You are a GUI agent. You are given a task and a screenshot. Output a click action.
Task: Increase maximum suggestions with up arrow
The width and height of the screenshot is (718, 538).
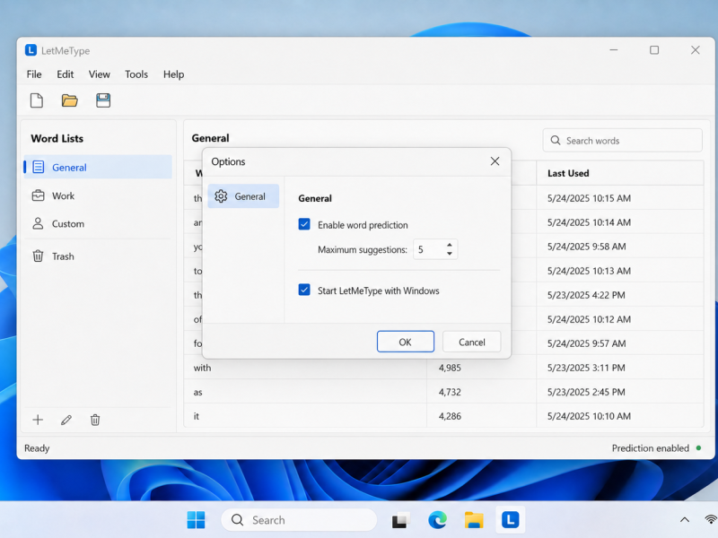pos(450,245)
